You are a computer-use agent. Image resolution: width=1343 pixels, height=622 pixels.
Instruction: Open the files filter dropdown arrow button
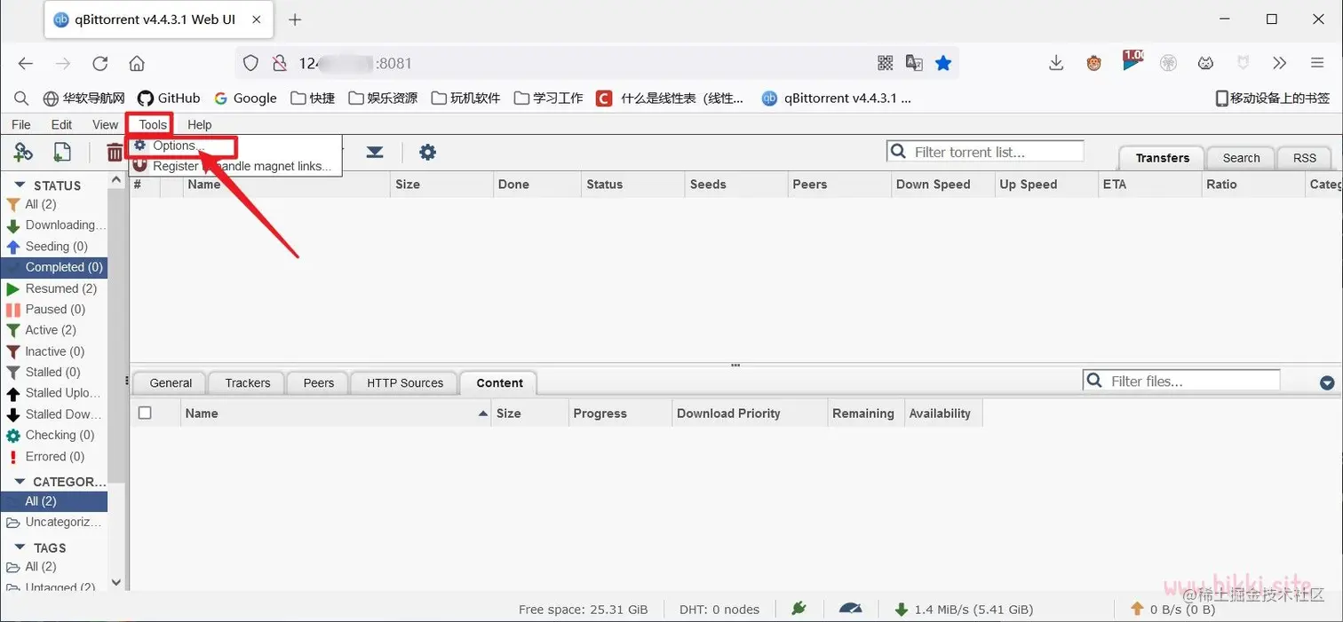[1327, 383]
